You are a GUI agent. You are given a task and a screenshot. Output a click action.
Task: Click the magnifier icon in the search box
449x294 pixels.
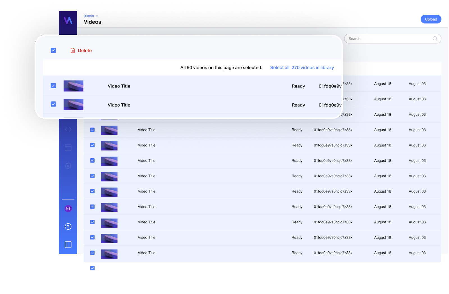click(435, 39)
